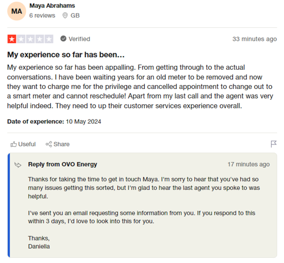Click the Verified checkmark badge icon
This screenshot has width=284, height=263.
[x=63, y=39]
